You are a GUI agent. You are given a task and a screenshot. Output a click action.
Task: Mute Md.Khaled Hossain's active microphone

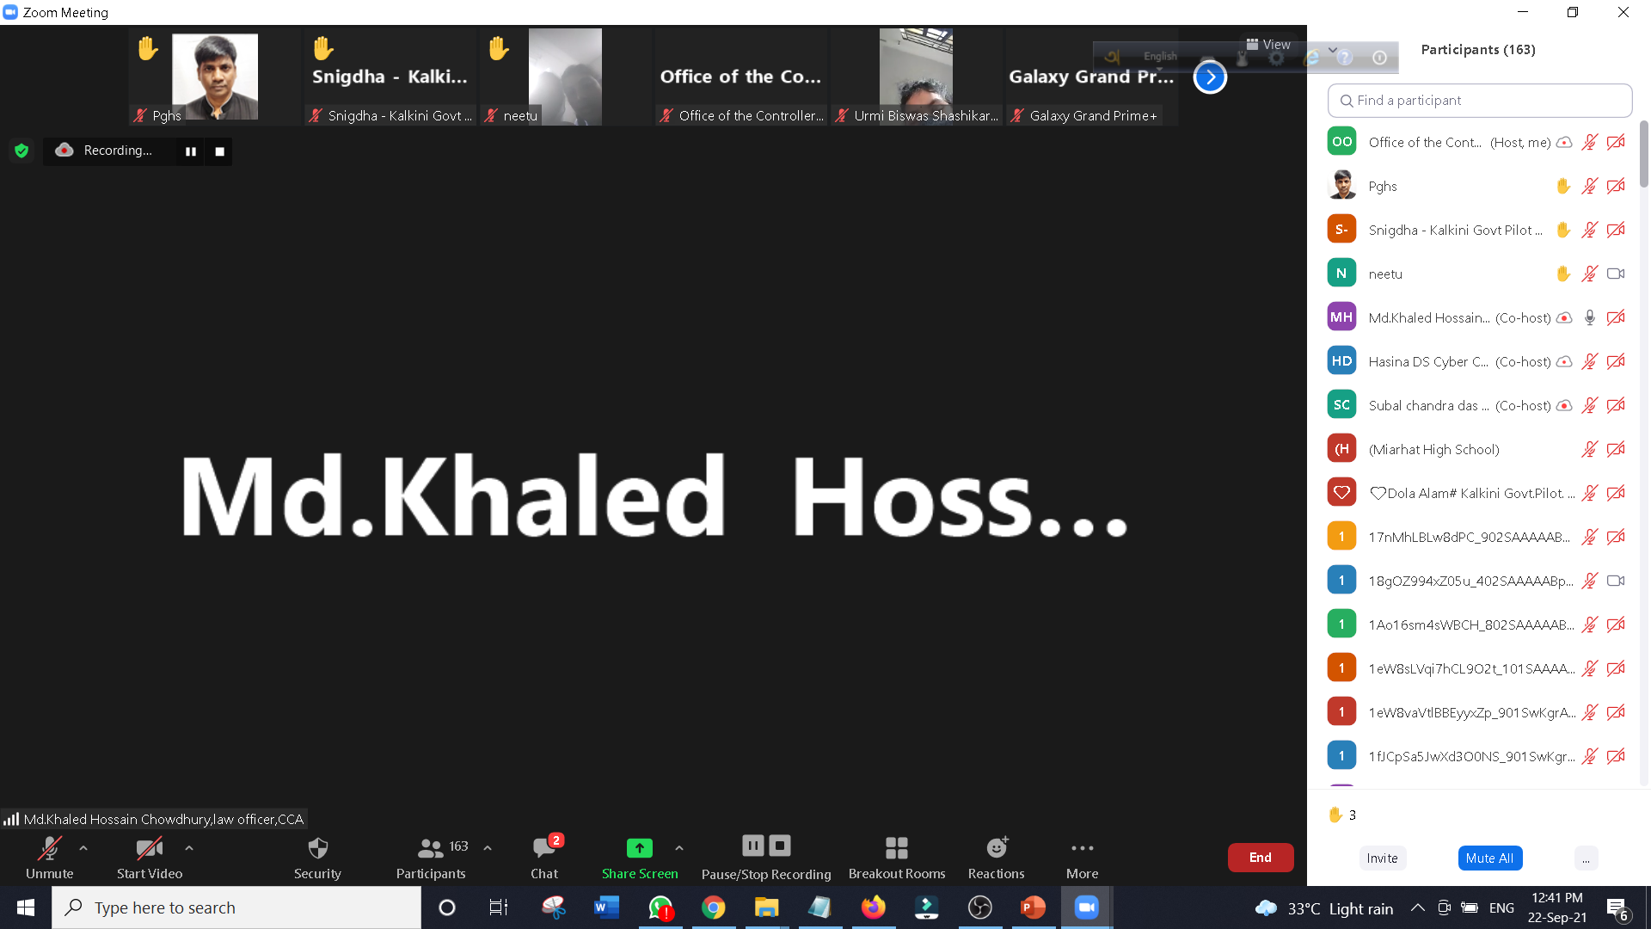[x=1589, y=317]
